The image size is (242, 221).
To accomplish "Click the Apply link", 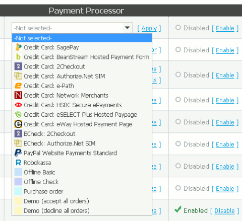I will [149, 28].
